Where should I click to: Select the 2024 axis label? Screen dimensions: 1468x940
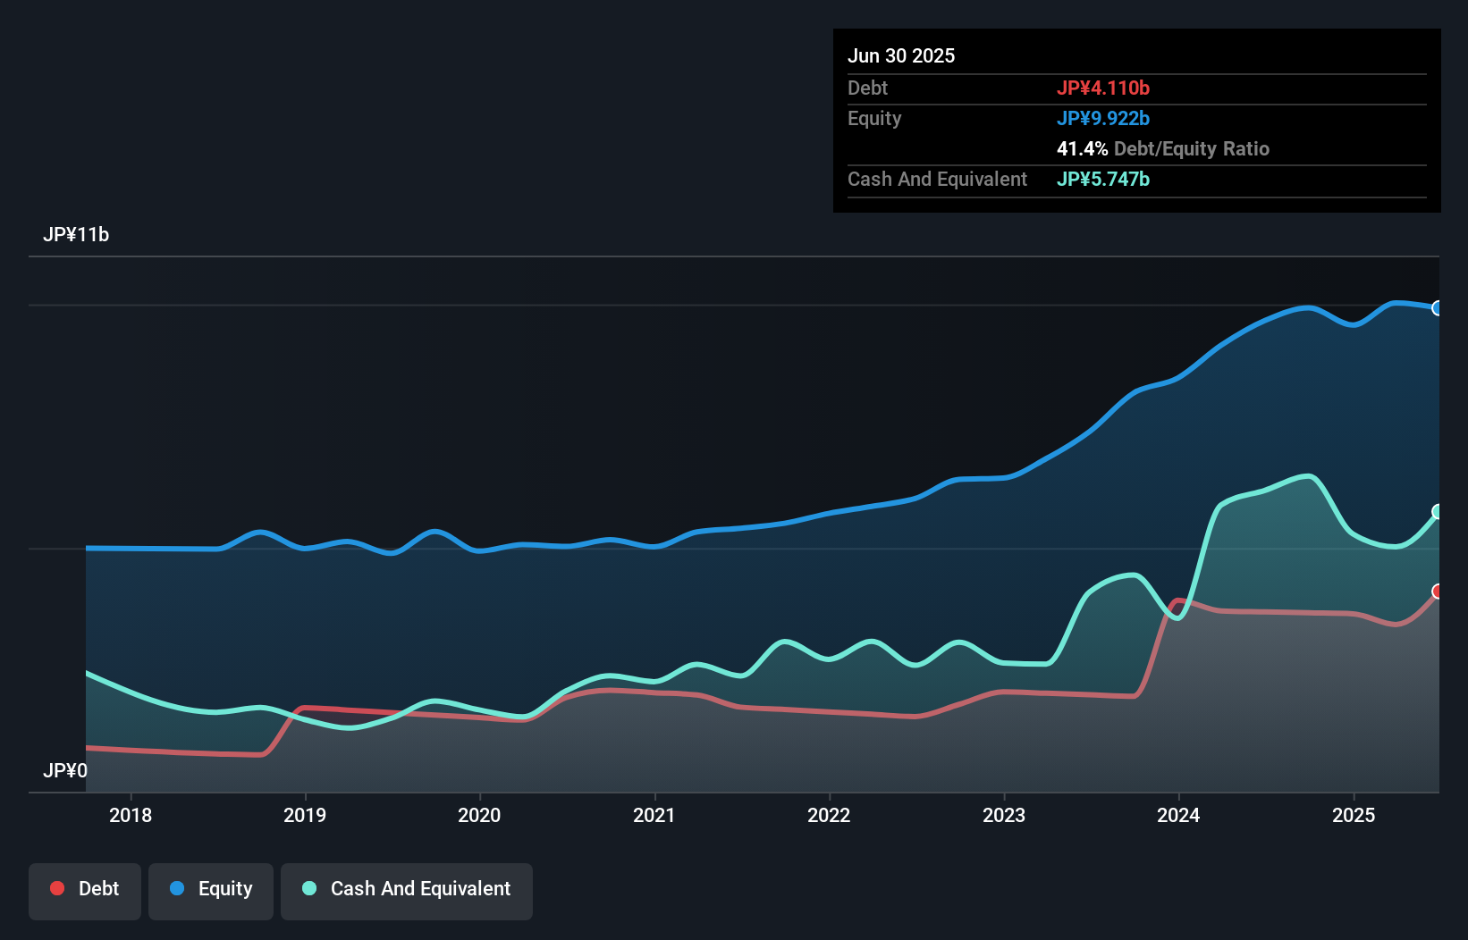1179,815
